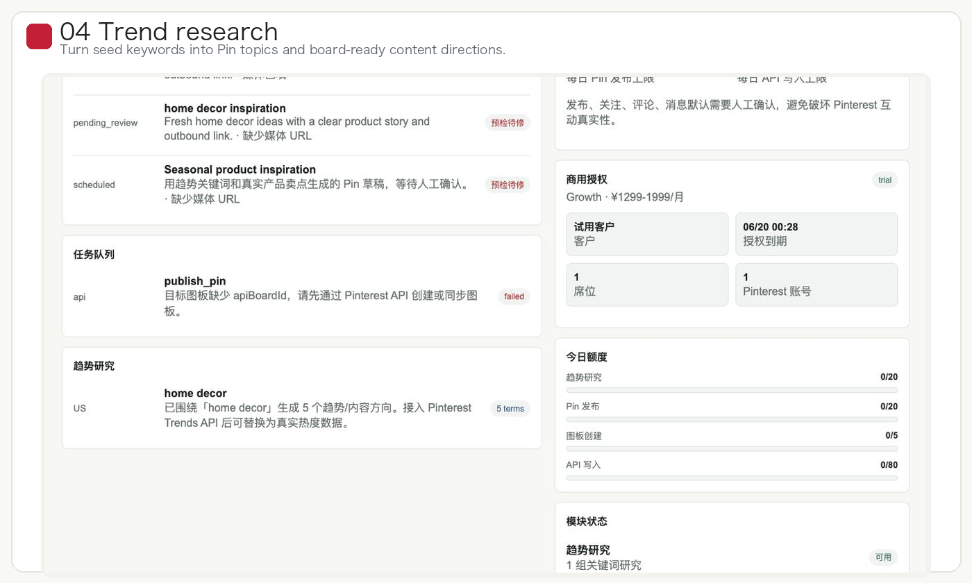Click the 试用客户 customer tile
Screen dimensions: 972x583
648,235
